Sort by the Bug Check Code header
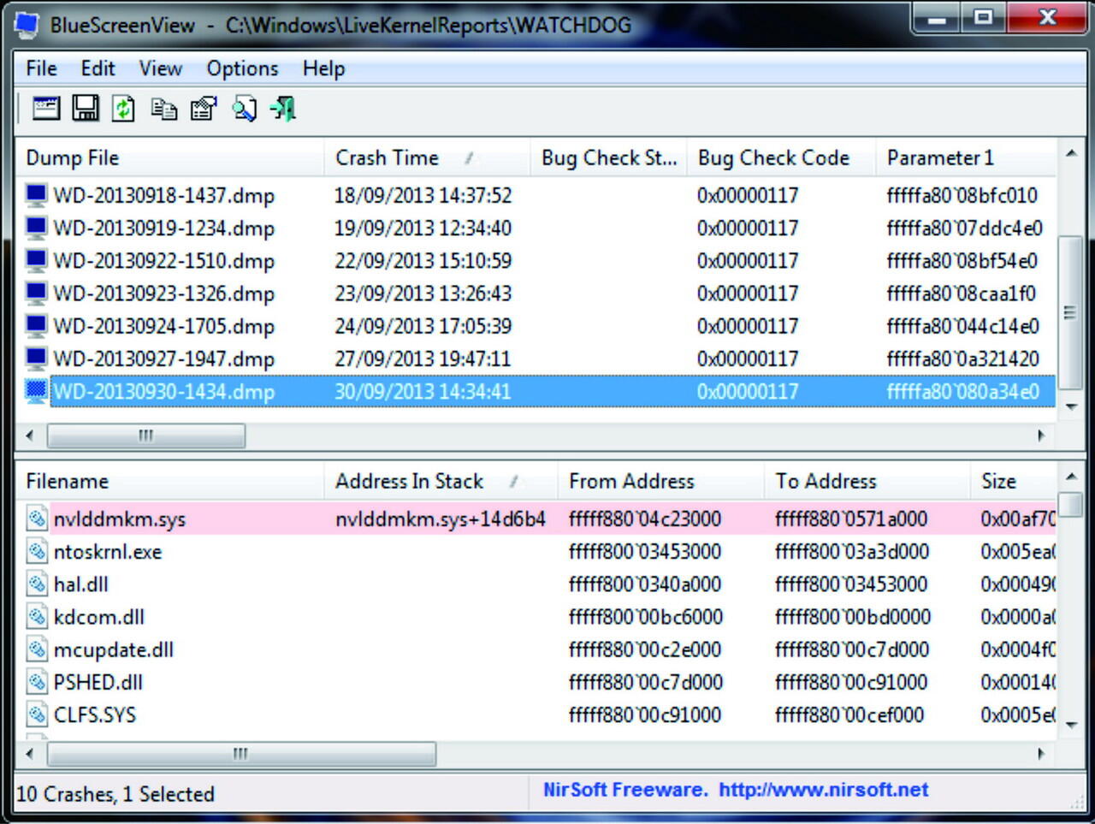The height and width of the screenshot is (824, 1095). click(x=773, y=158)
